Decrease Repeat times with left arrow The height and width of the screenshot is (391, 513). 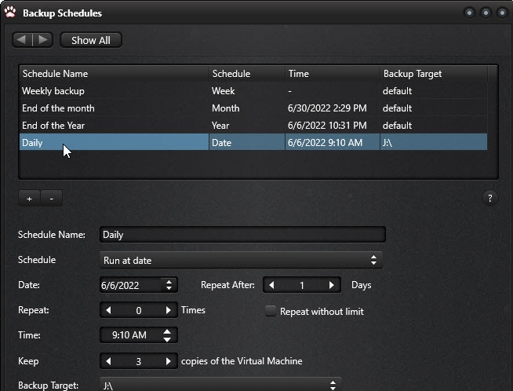pyautogui.click(x=108, y=310)
